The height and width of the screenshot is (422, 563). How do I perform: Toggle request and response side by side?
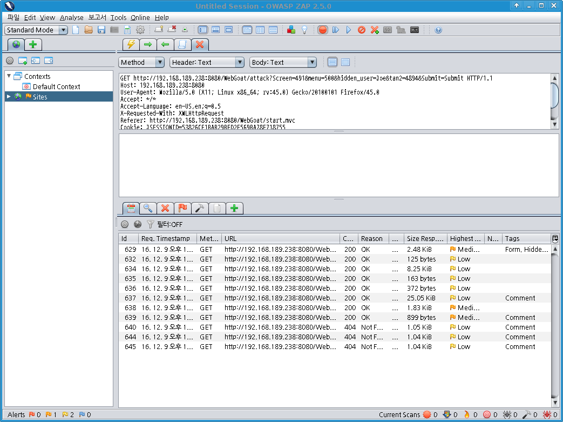(x=260, y=30)
